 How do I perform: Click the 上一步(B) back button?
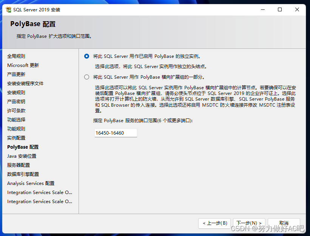[x=214, y=223]
